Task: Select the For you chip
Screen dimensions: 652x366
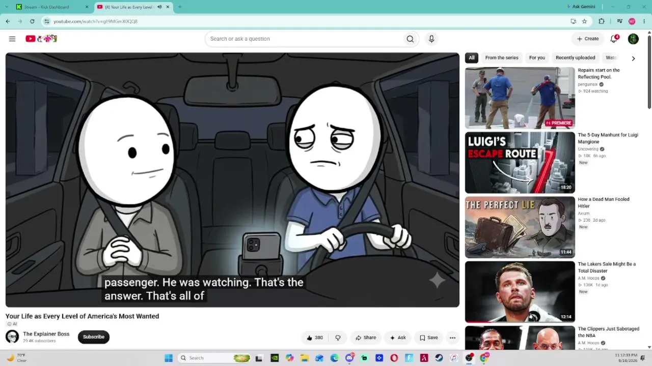Action: coord(537,58)
